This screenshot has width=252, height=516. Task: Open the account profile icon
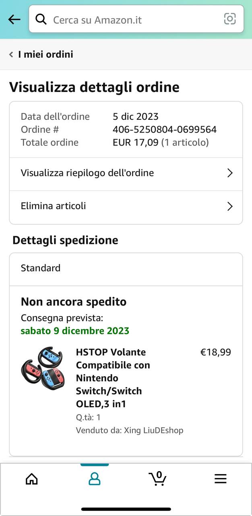point(95,479)
